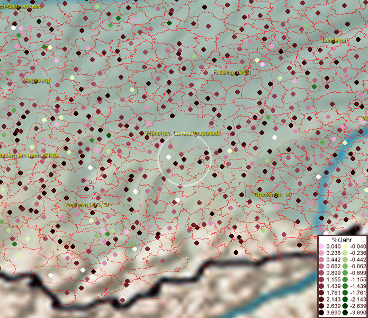Select the München, Landeshauptstadt label

(183, 133)
